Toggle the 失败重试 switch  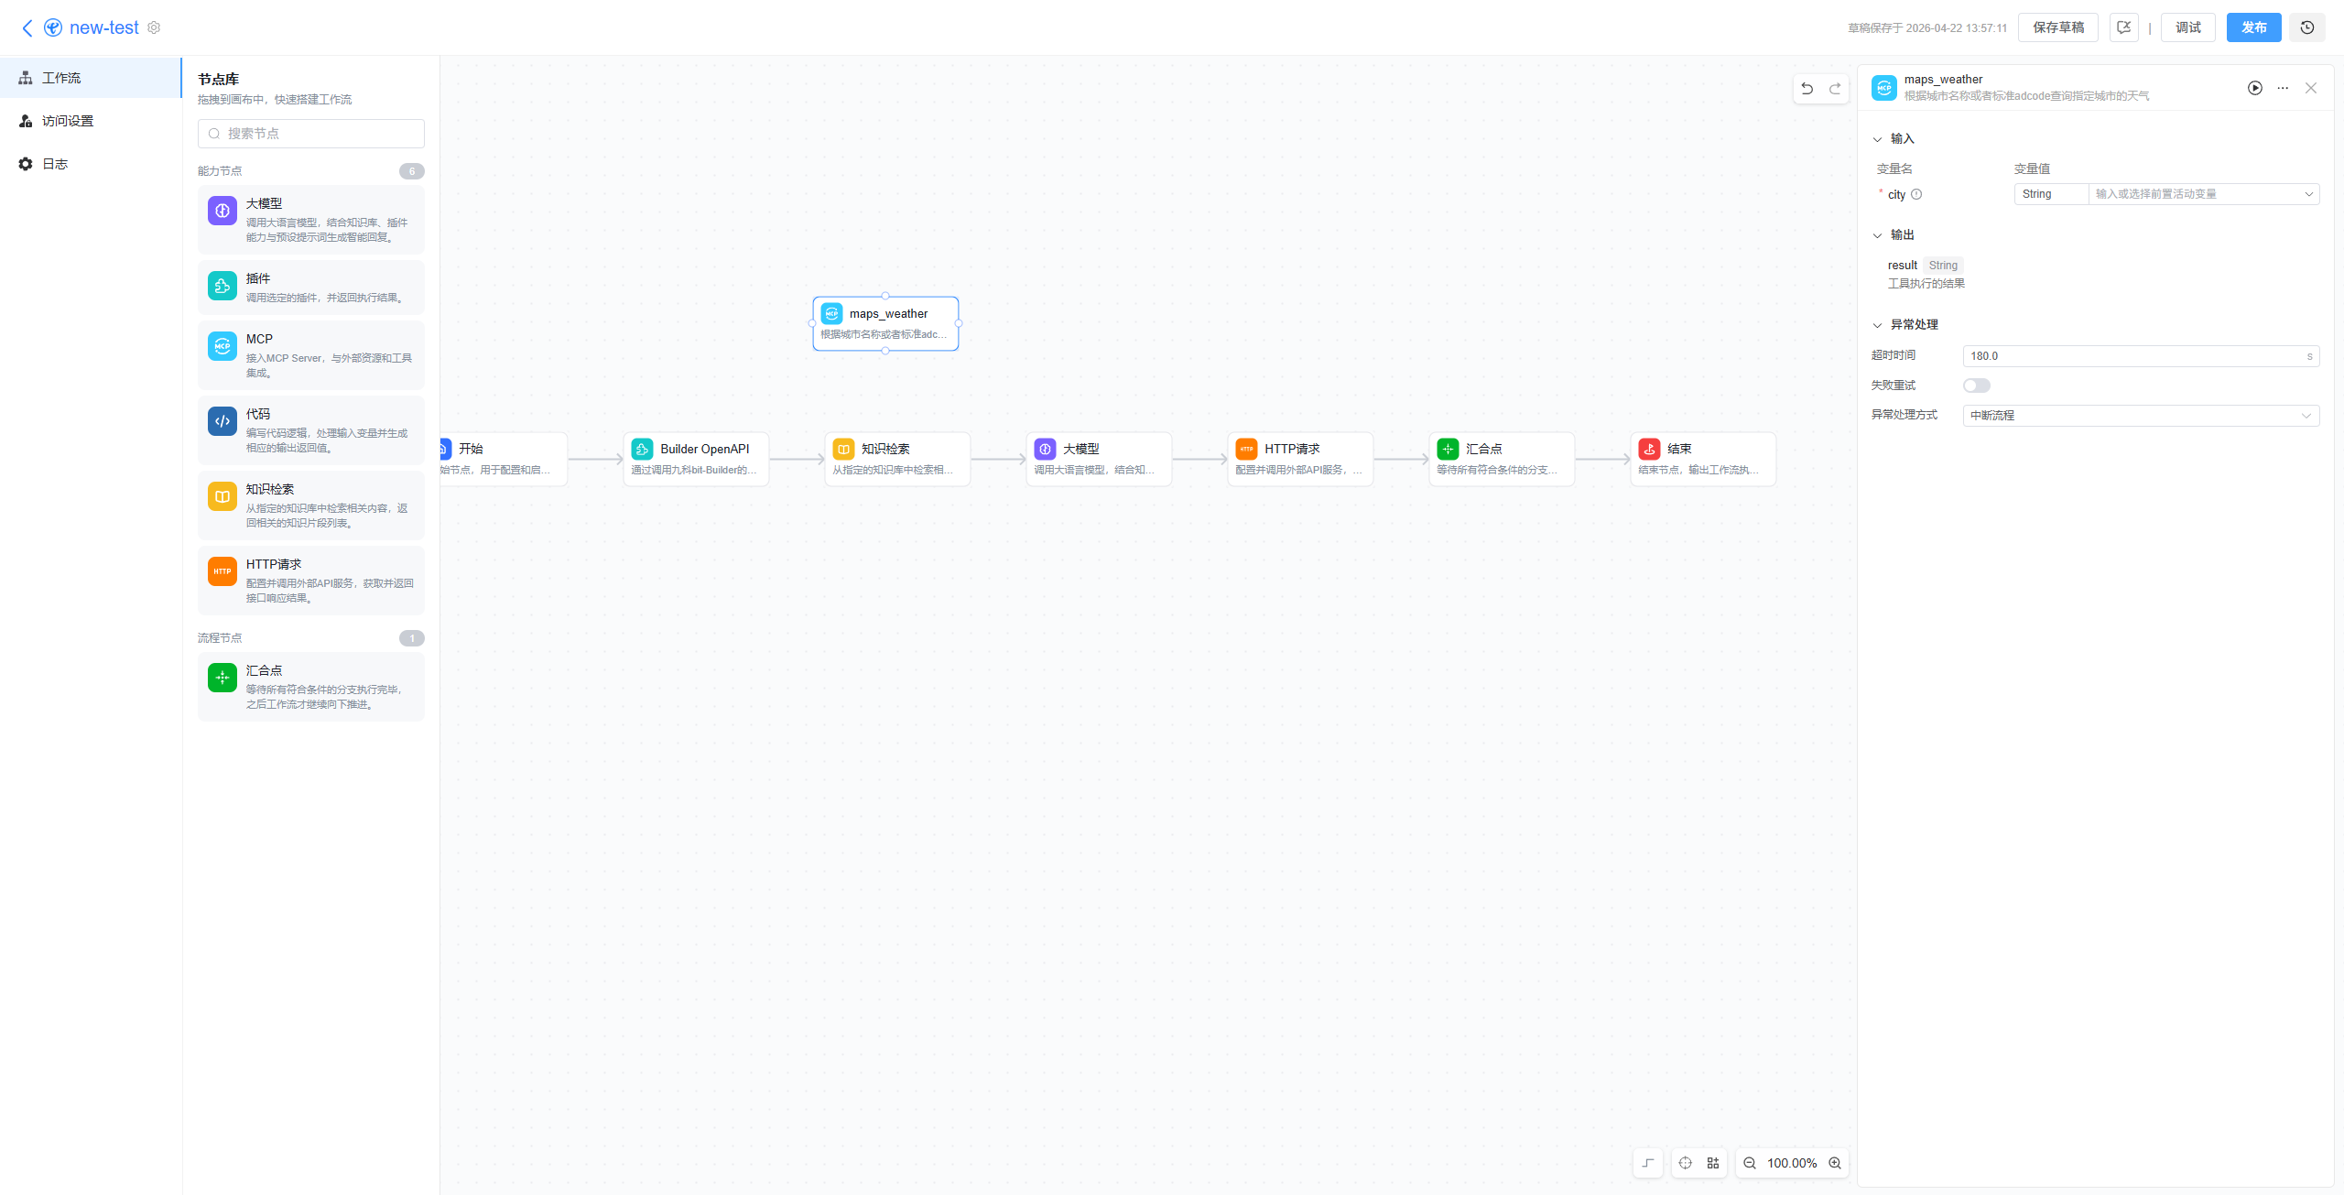click(x=1976, y=386)
